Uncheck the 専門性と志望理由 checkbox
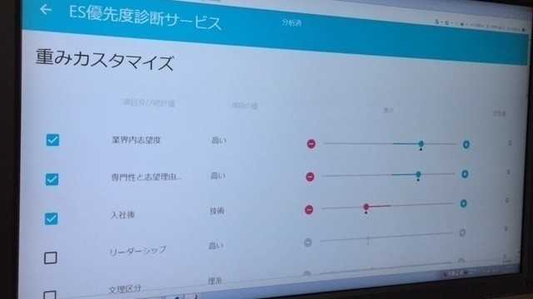This screenshot has width=533, height=299. (52, 179)
